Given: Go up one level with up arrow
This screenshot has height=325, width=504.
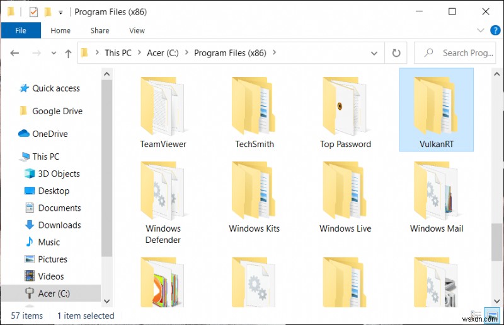Looking at the screenshot, I should pos(68,53).
